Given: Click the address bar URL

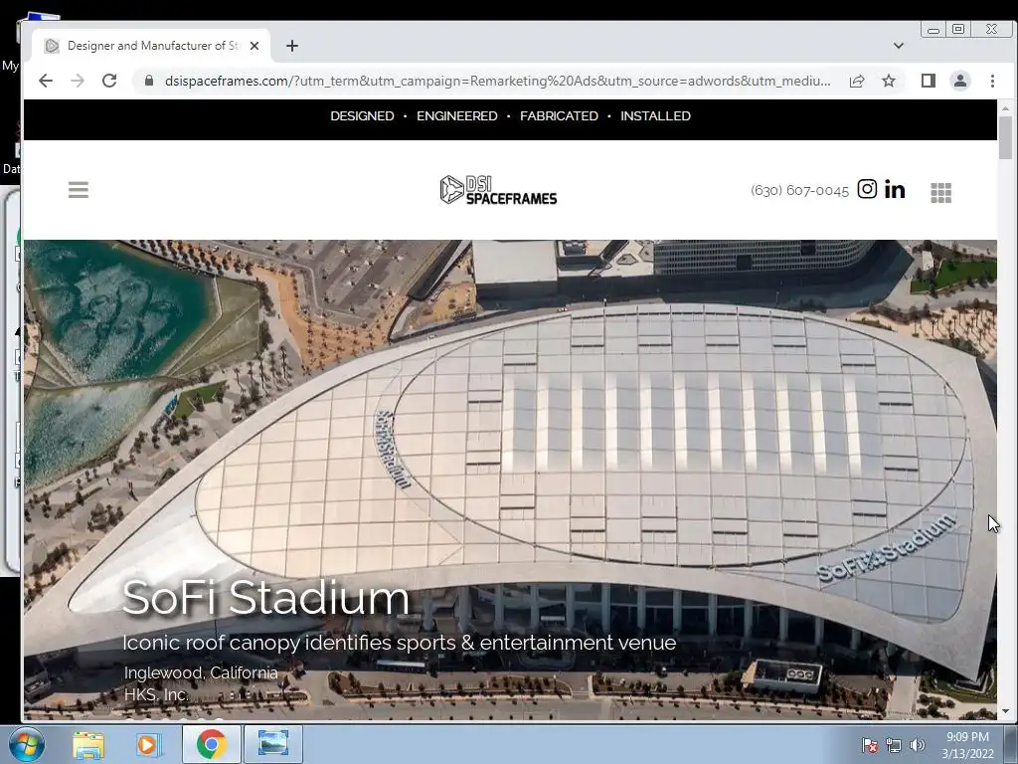Looking at the screenshot, I should (x=497, y=81).
